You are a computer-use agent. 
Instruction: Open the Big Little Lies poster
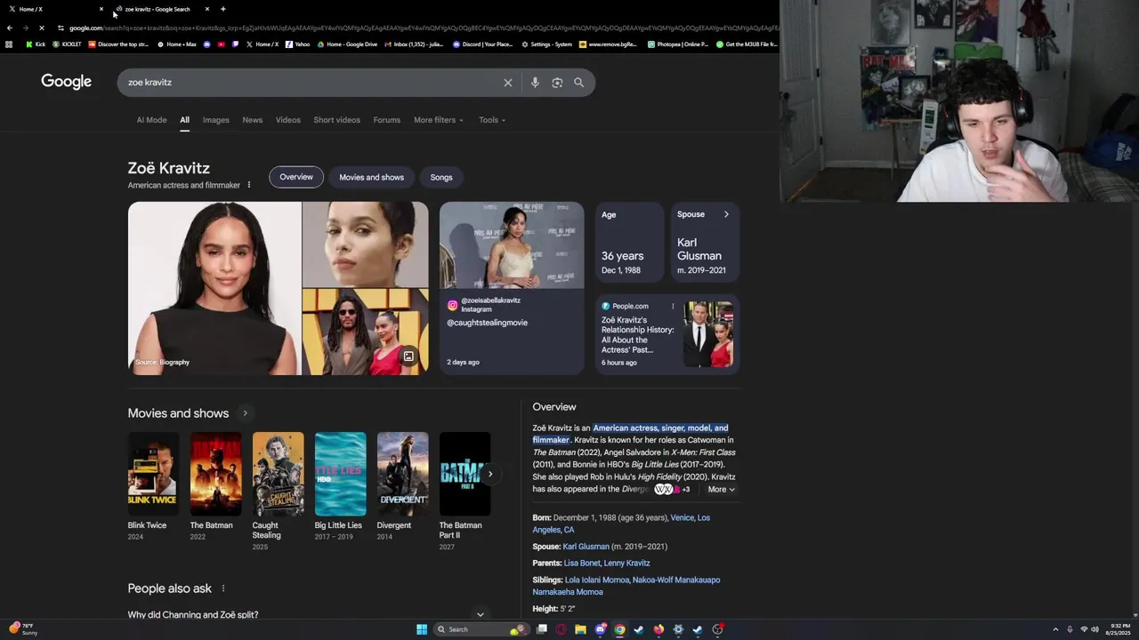(340, 474)
